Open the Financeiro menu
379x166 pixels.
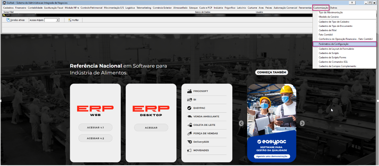21,8
